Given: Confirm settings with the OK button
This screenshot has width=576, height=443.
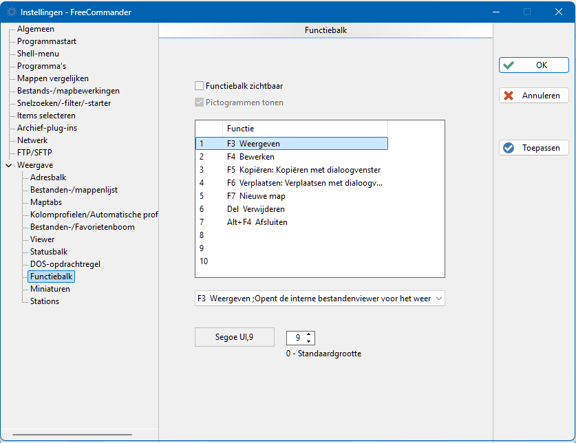Looking at the screenshot, I should pyautogui.click(x=534, y=65).
